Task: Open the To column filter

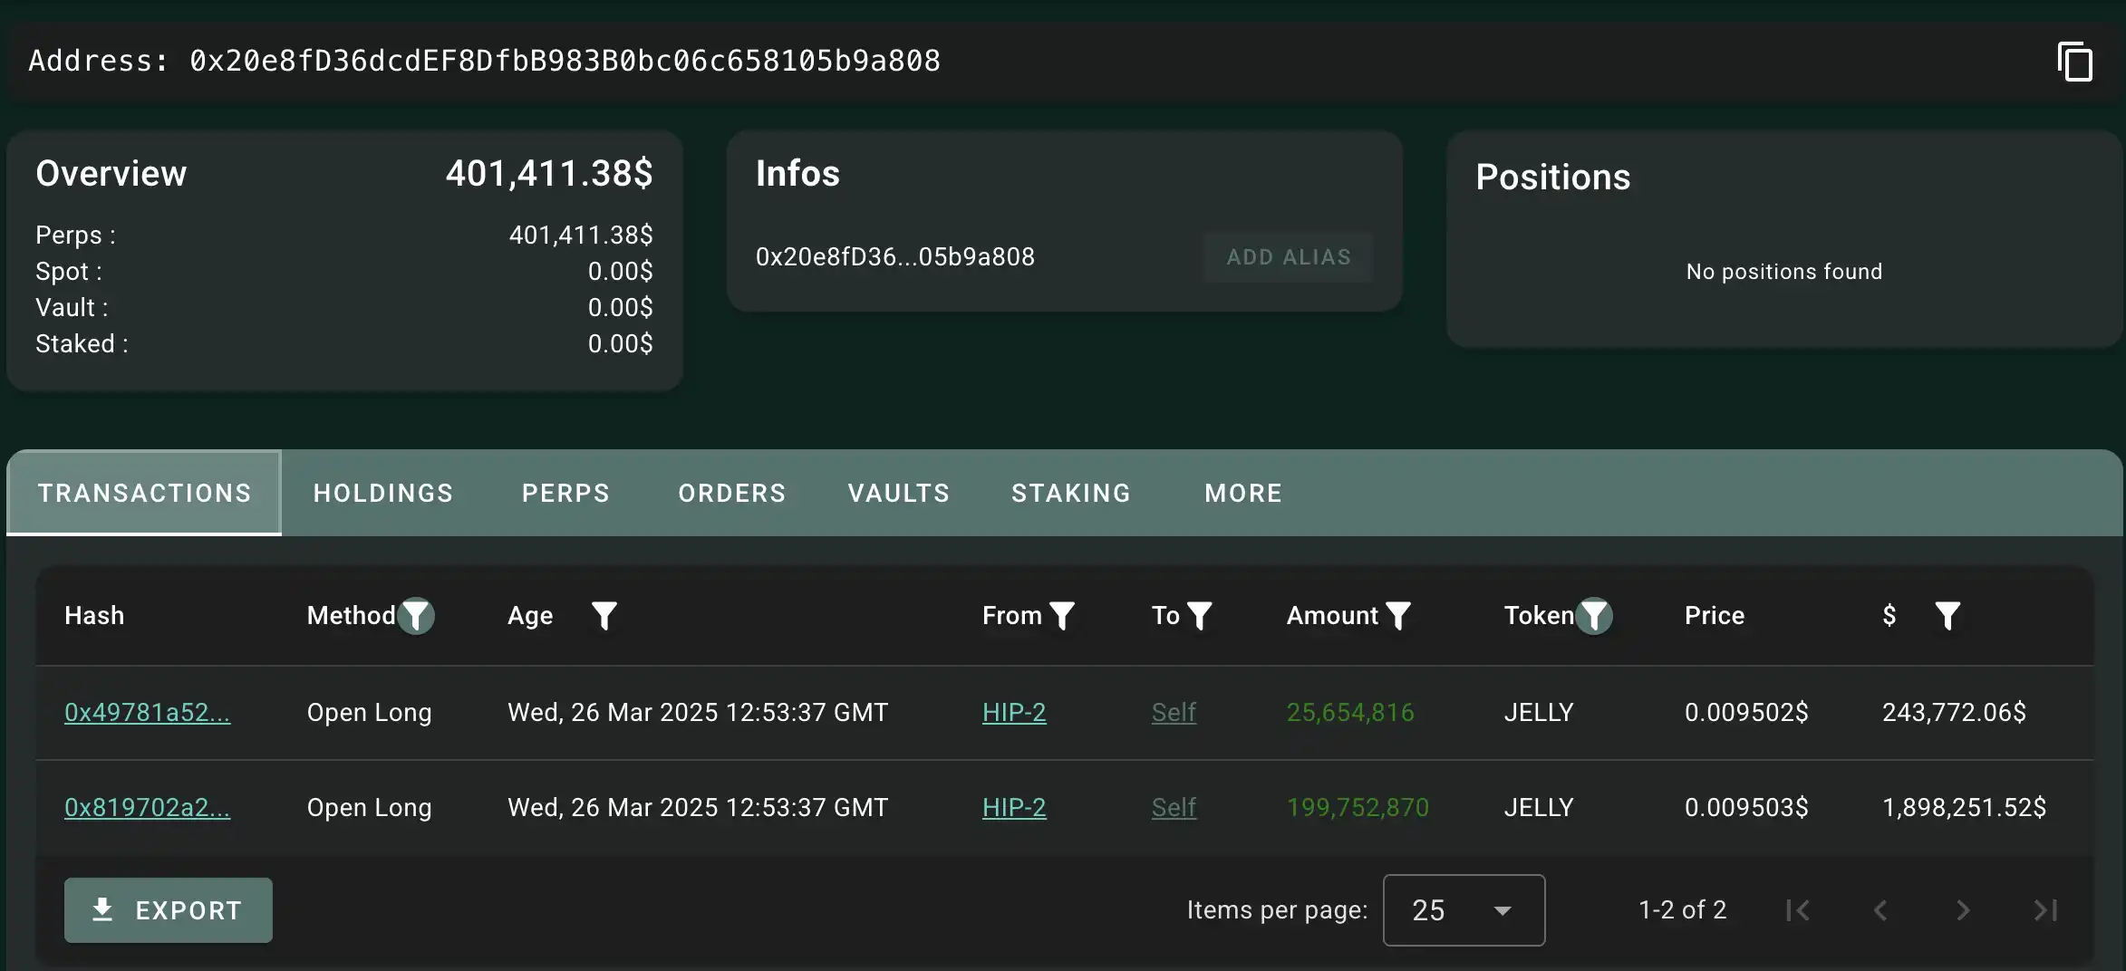Action: pyautogui.click(x=1199, y=616)
